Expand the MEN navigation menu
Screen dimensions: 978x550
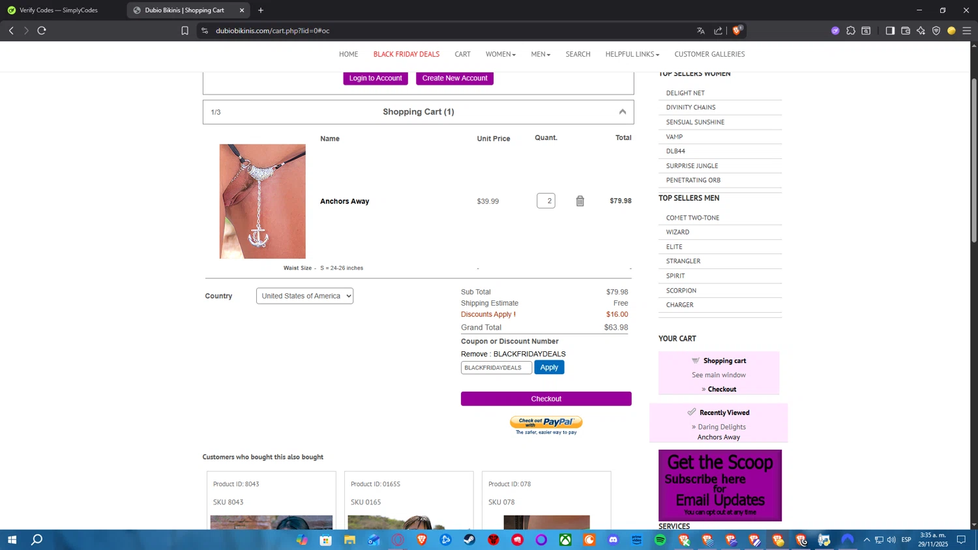[541, 54]
